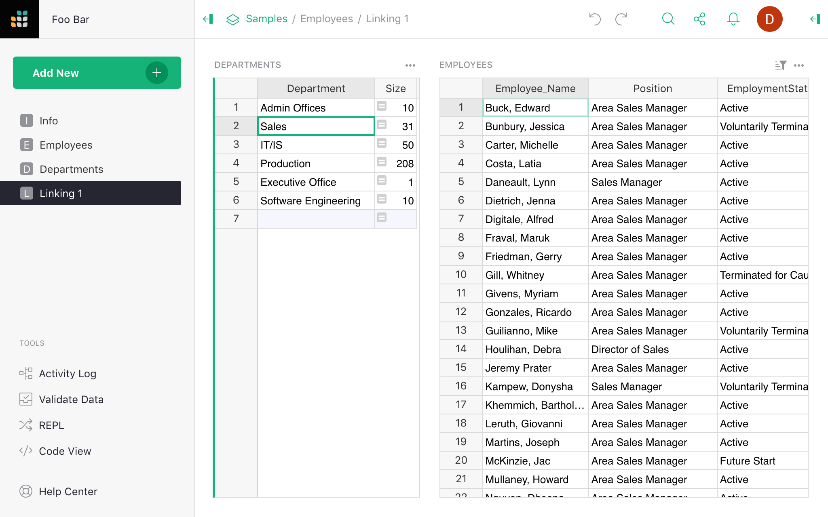Click the three-dot menu on EMPLOYEES panel

pos(799,65)
